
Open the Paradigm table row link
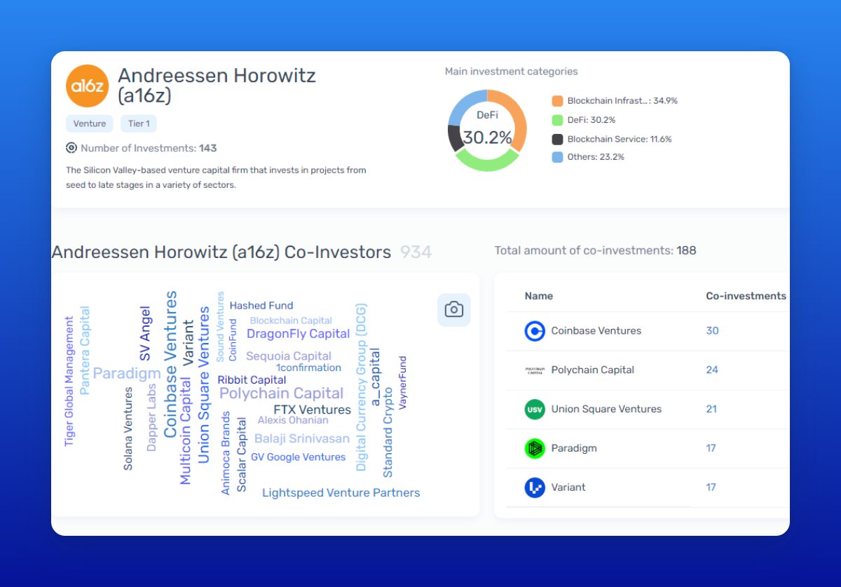(x=574, y=448)
